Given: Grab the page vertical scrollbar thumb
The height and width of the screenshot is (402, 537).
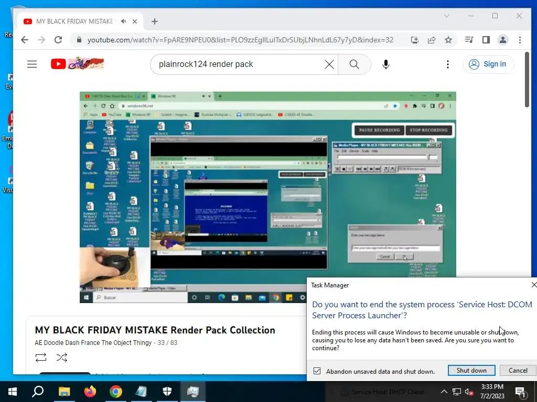Looking at the screenshot, I should coord(527,80).
